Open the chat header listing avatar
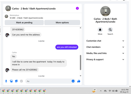 click(x=8, y=8)
